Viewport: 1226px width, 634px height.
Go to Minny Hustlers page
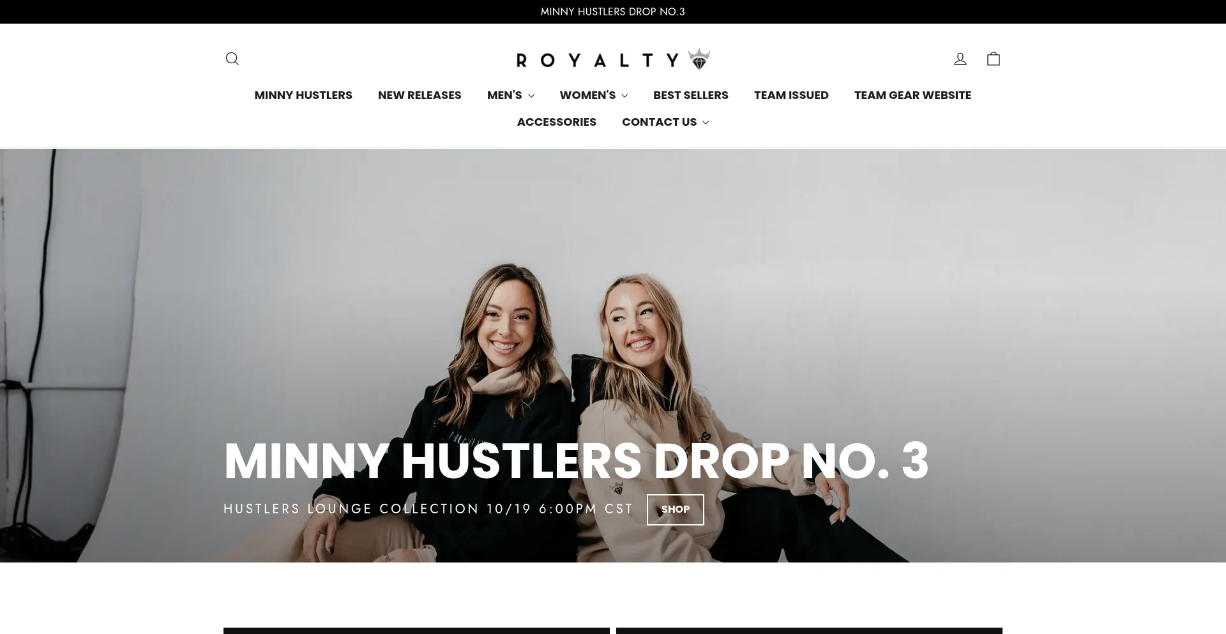coord(303,95)
